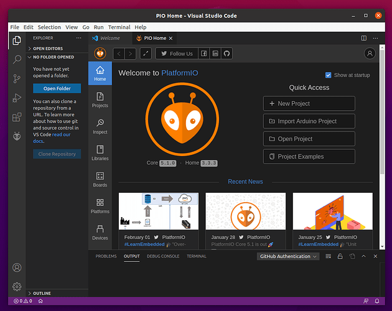Open the Terminal menu in menu bar
The image size is (392, 311).
click(119, 27)
